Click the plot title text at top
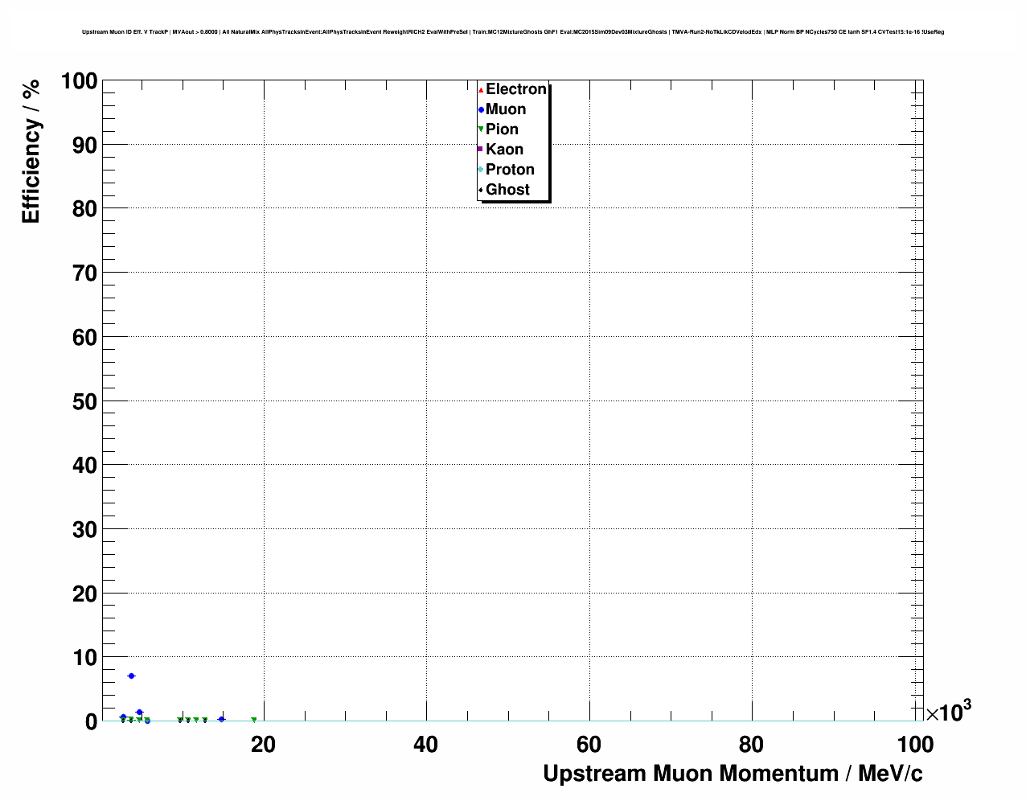1026x801 pixels. pyautogui.click(x=512, y=32)
